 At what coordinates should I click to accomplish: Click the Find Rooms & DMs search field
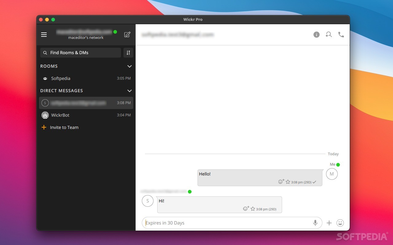(80, 52)
